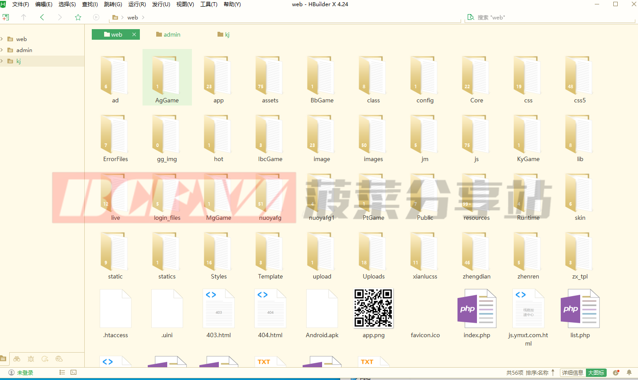Click the update download icon with red dot
The width and height of the screenshot is (638, 380).
[x=616, y=372]
